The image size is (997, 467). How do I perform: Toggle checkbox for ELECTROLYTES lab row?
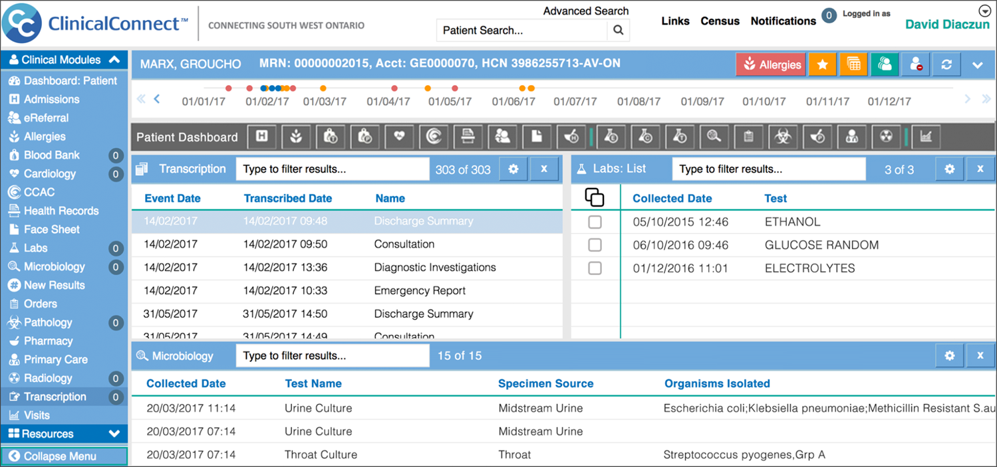point(595,268)
